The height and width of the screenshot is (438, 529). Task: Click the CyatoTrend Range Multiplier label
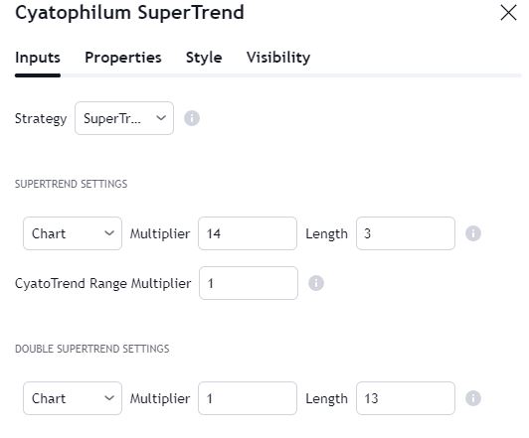[x=102, y=283]
